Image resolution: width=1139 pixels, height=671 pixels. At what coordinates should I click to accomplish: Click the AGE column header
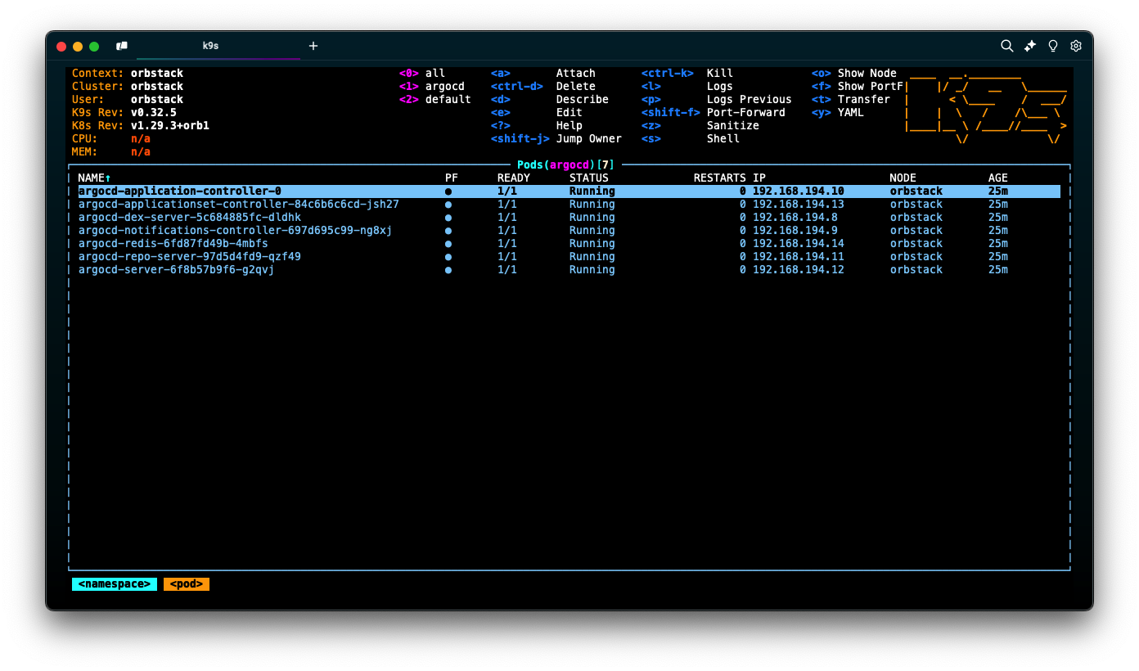998,178
